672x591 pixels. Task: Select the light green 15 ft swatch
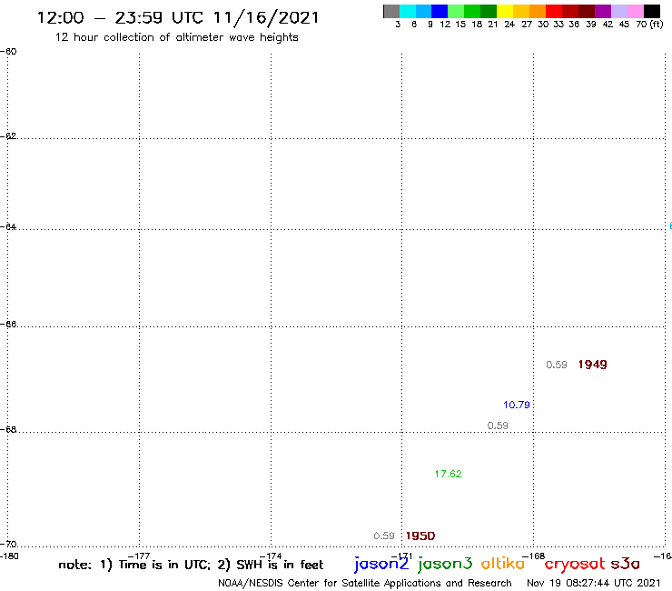click(457, 11)
